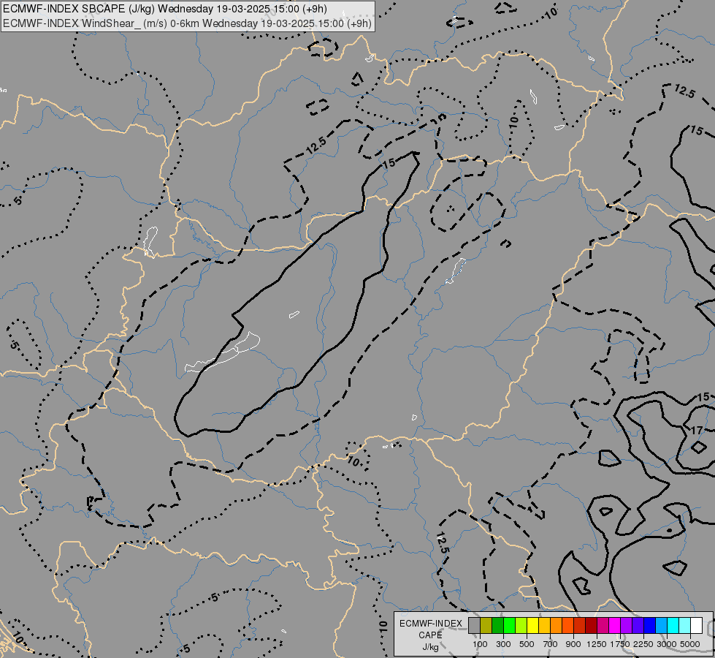Click 'ECMWF-INDEX' label inside the legend box
Screen dimensions: 715x658
point(431,624)
